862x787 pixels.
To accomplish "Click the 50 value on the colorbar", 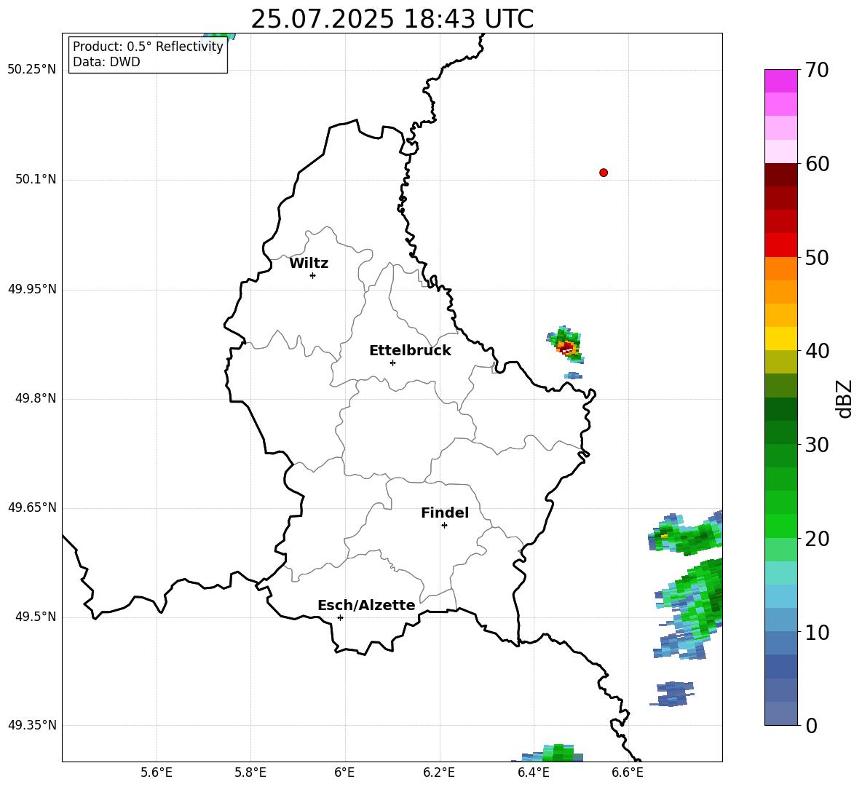I will click(817, 258).
